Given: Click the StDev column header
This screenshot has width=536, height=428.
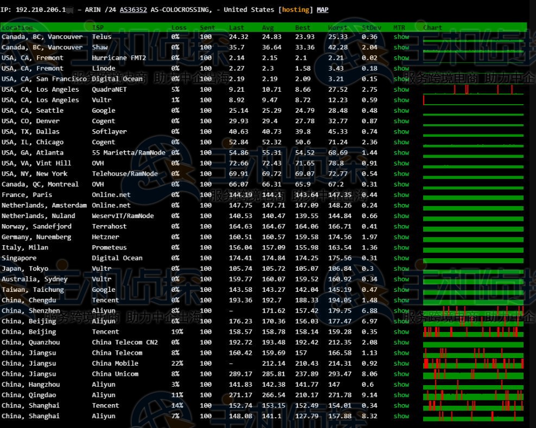Looking at the screenshot, I should click(369, 28).
